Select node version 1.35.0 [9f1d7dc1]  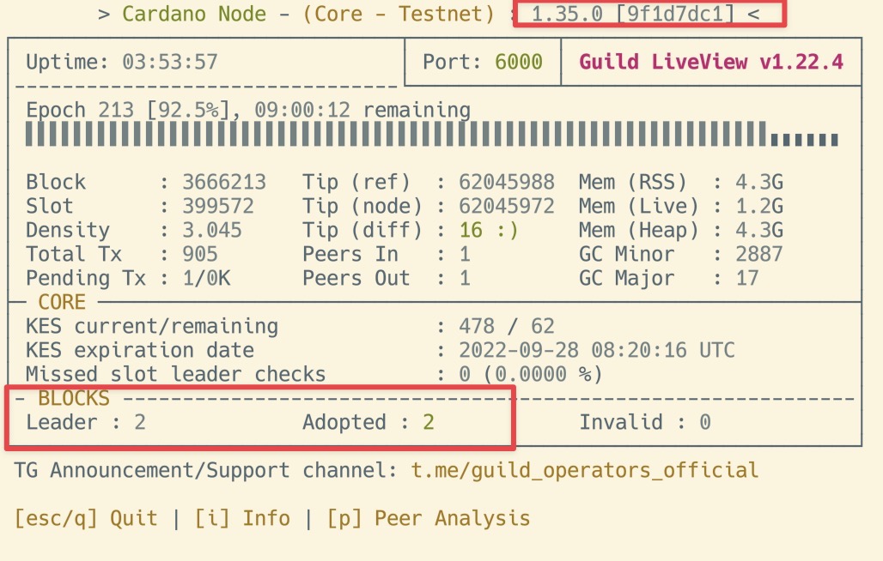pyautogui.click(x=634, y=14)
